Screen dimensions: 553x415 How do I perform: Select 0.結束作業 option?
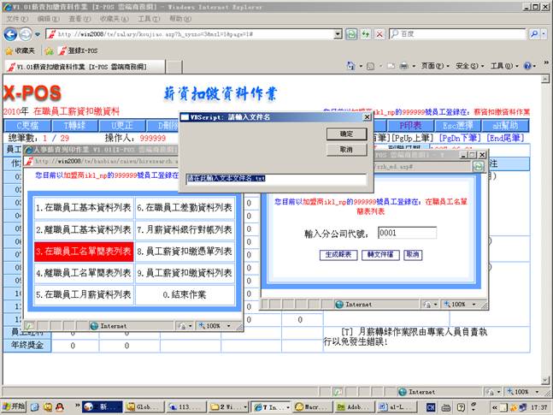(x=185, y=294)
